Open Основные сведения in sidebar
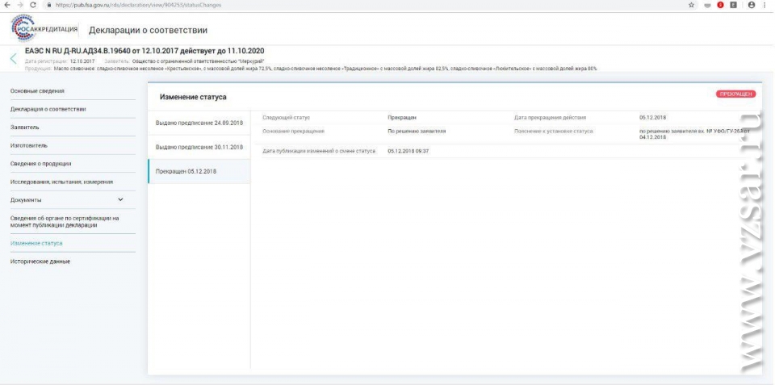Image resolution: width=775 pixels, height=385 pixels. (x=37, y=90)
